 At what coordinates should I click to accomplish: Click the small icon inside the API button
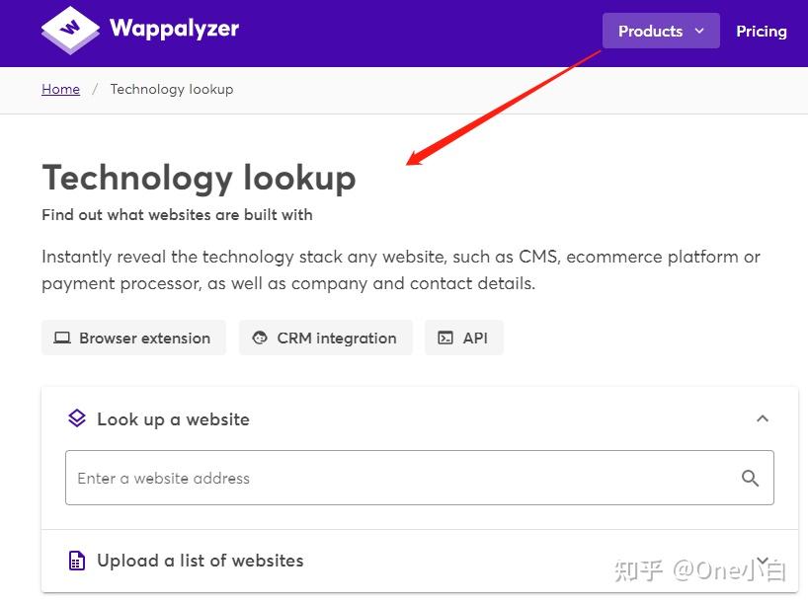pos(446,338)
